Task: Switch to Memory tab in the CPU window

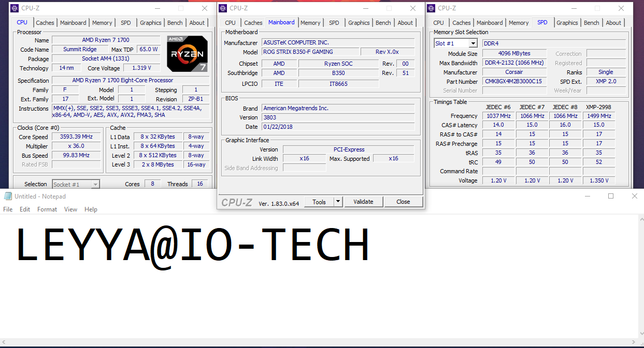Action: point(102,23)
